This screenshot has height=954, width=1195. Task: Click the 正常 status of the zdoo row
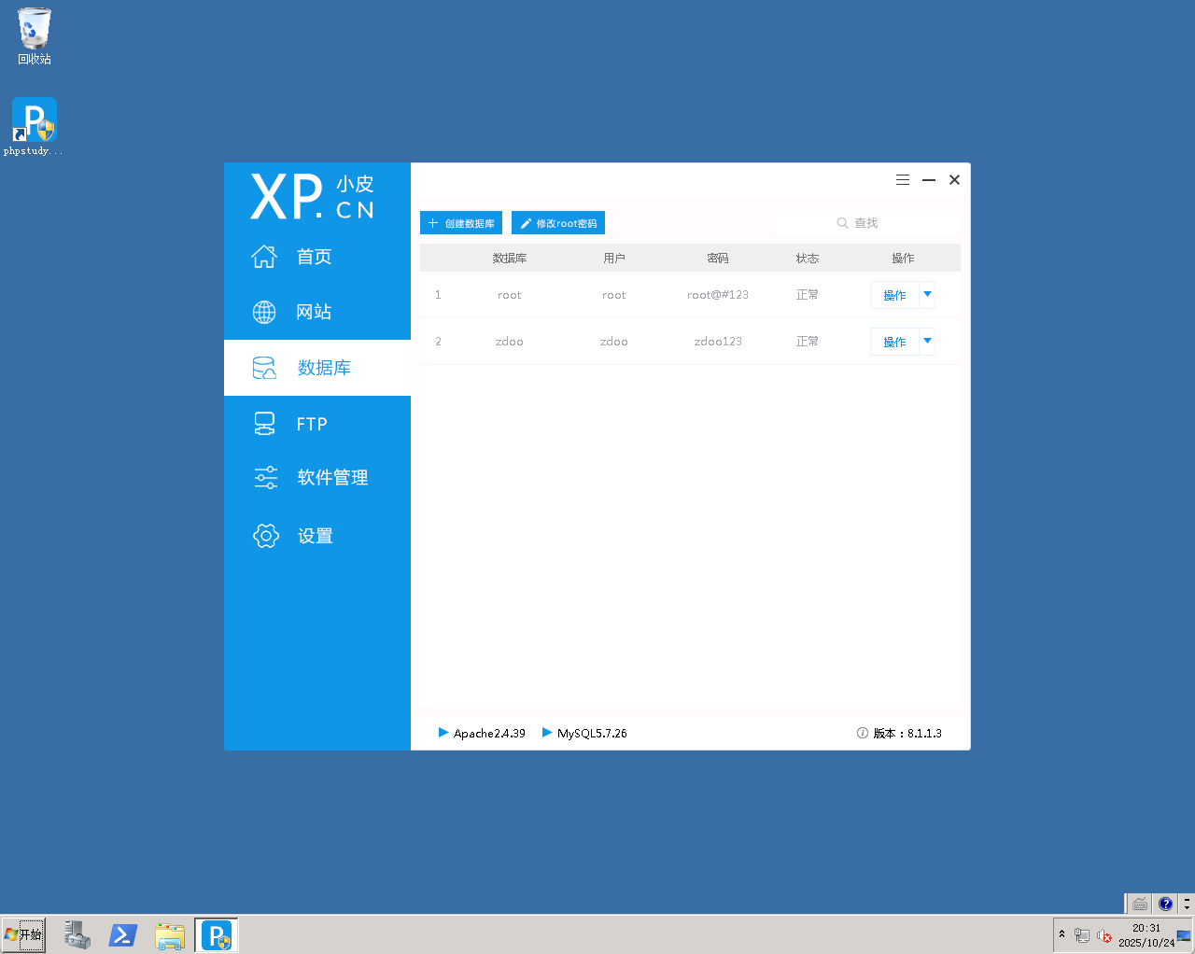808,342
